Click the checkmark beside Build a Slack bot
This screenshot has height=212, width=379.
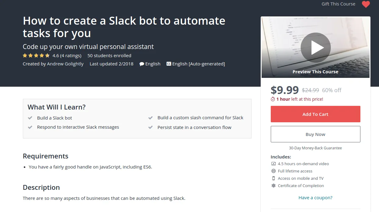coord(30,118)
